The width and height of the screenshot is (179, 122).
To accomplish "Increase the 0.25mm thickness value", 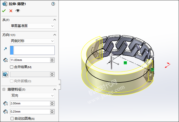I will pos(52,111).
